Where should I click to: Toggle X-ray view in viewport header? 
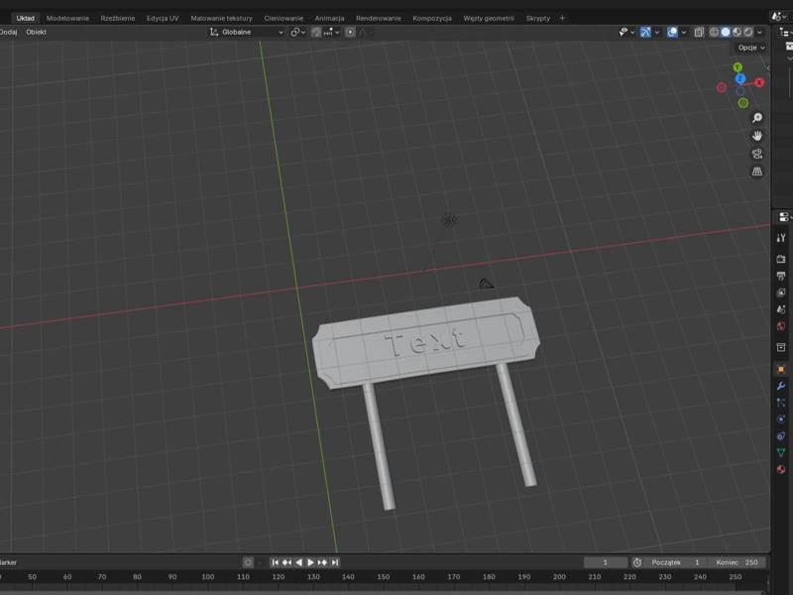pyautogui.click(x=699, y=32)
